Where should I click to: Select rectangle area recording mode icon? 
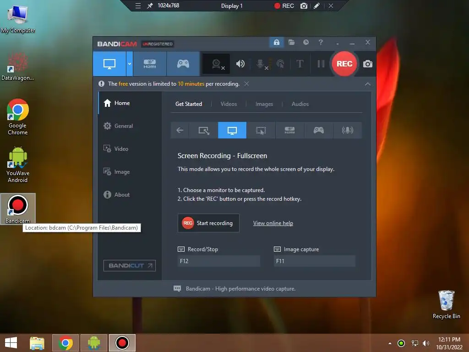point(204,130)
